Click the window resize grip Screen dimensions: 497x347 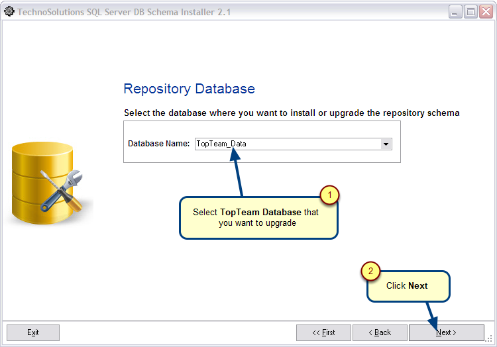point(490,338)
